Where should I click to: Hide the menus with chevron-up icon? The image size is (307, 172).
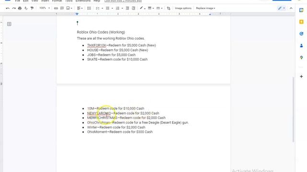point(291,8)
